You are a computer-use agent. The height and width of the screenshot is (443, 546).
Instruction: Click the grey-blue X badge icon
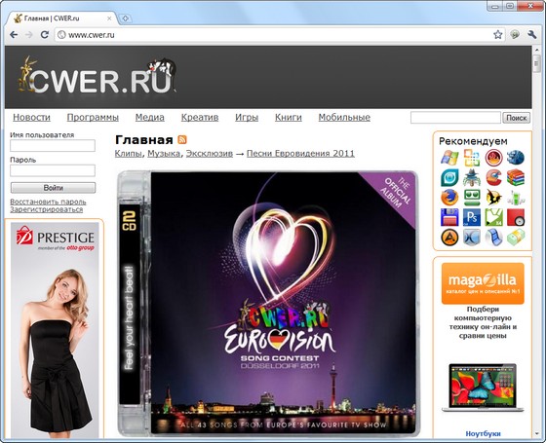click(x=472, y=238)
